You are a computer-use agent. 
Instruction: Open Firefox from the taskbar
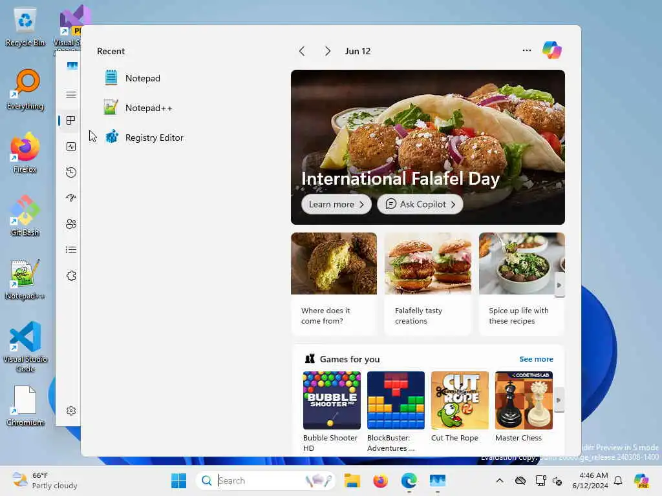click(x=380, y=480)
